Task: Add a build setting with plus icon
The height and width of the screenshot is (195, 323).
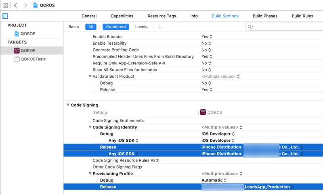Action: 160,27
